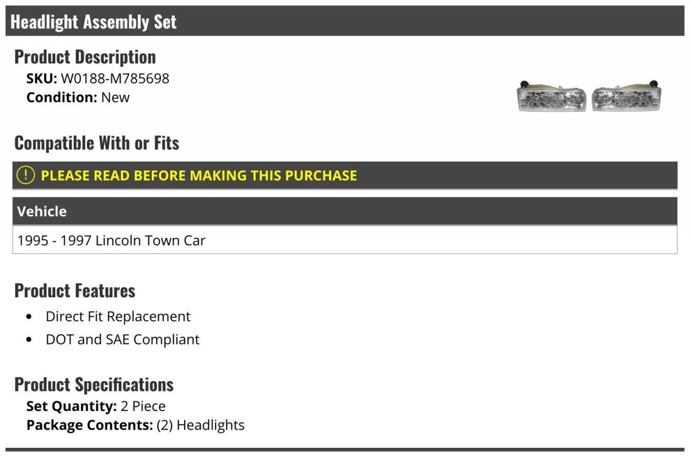Expand the PLEASE READ BEFORE MAKING THIS PURCHASE banner
The height and width of the screenshot is (457, 690).
point(345,175)
